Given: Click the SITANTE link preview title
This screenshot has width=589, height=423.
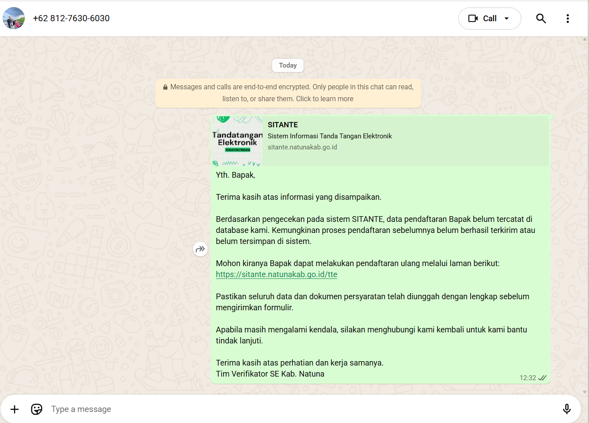Looking at the screenshot, I should click(283, 125).
